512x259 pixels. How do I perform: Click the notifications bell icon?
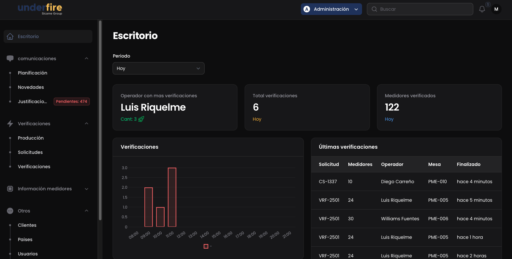click(482, 9)
